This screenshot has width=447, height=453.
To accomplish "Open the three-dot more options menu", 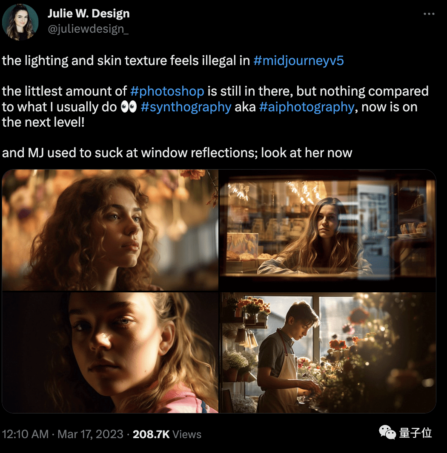I will click(x=429, y=14).
